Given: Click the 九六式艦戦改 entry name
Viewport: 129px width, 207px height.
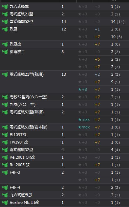Looking at the screenshot, I should point(21,195).
